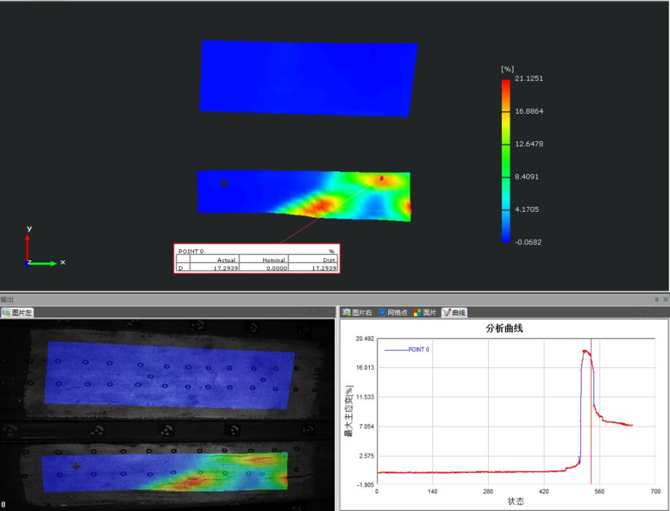Select the 图片 tab with colored squares
Screen dimensions: 670x511
point(427,313)
